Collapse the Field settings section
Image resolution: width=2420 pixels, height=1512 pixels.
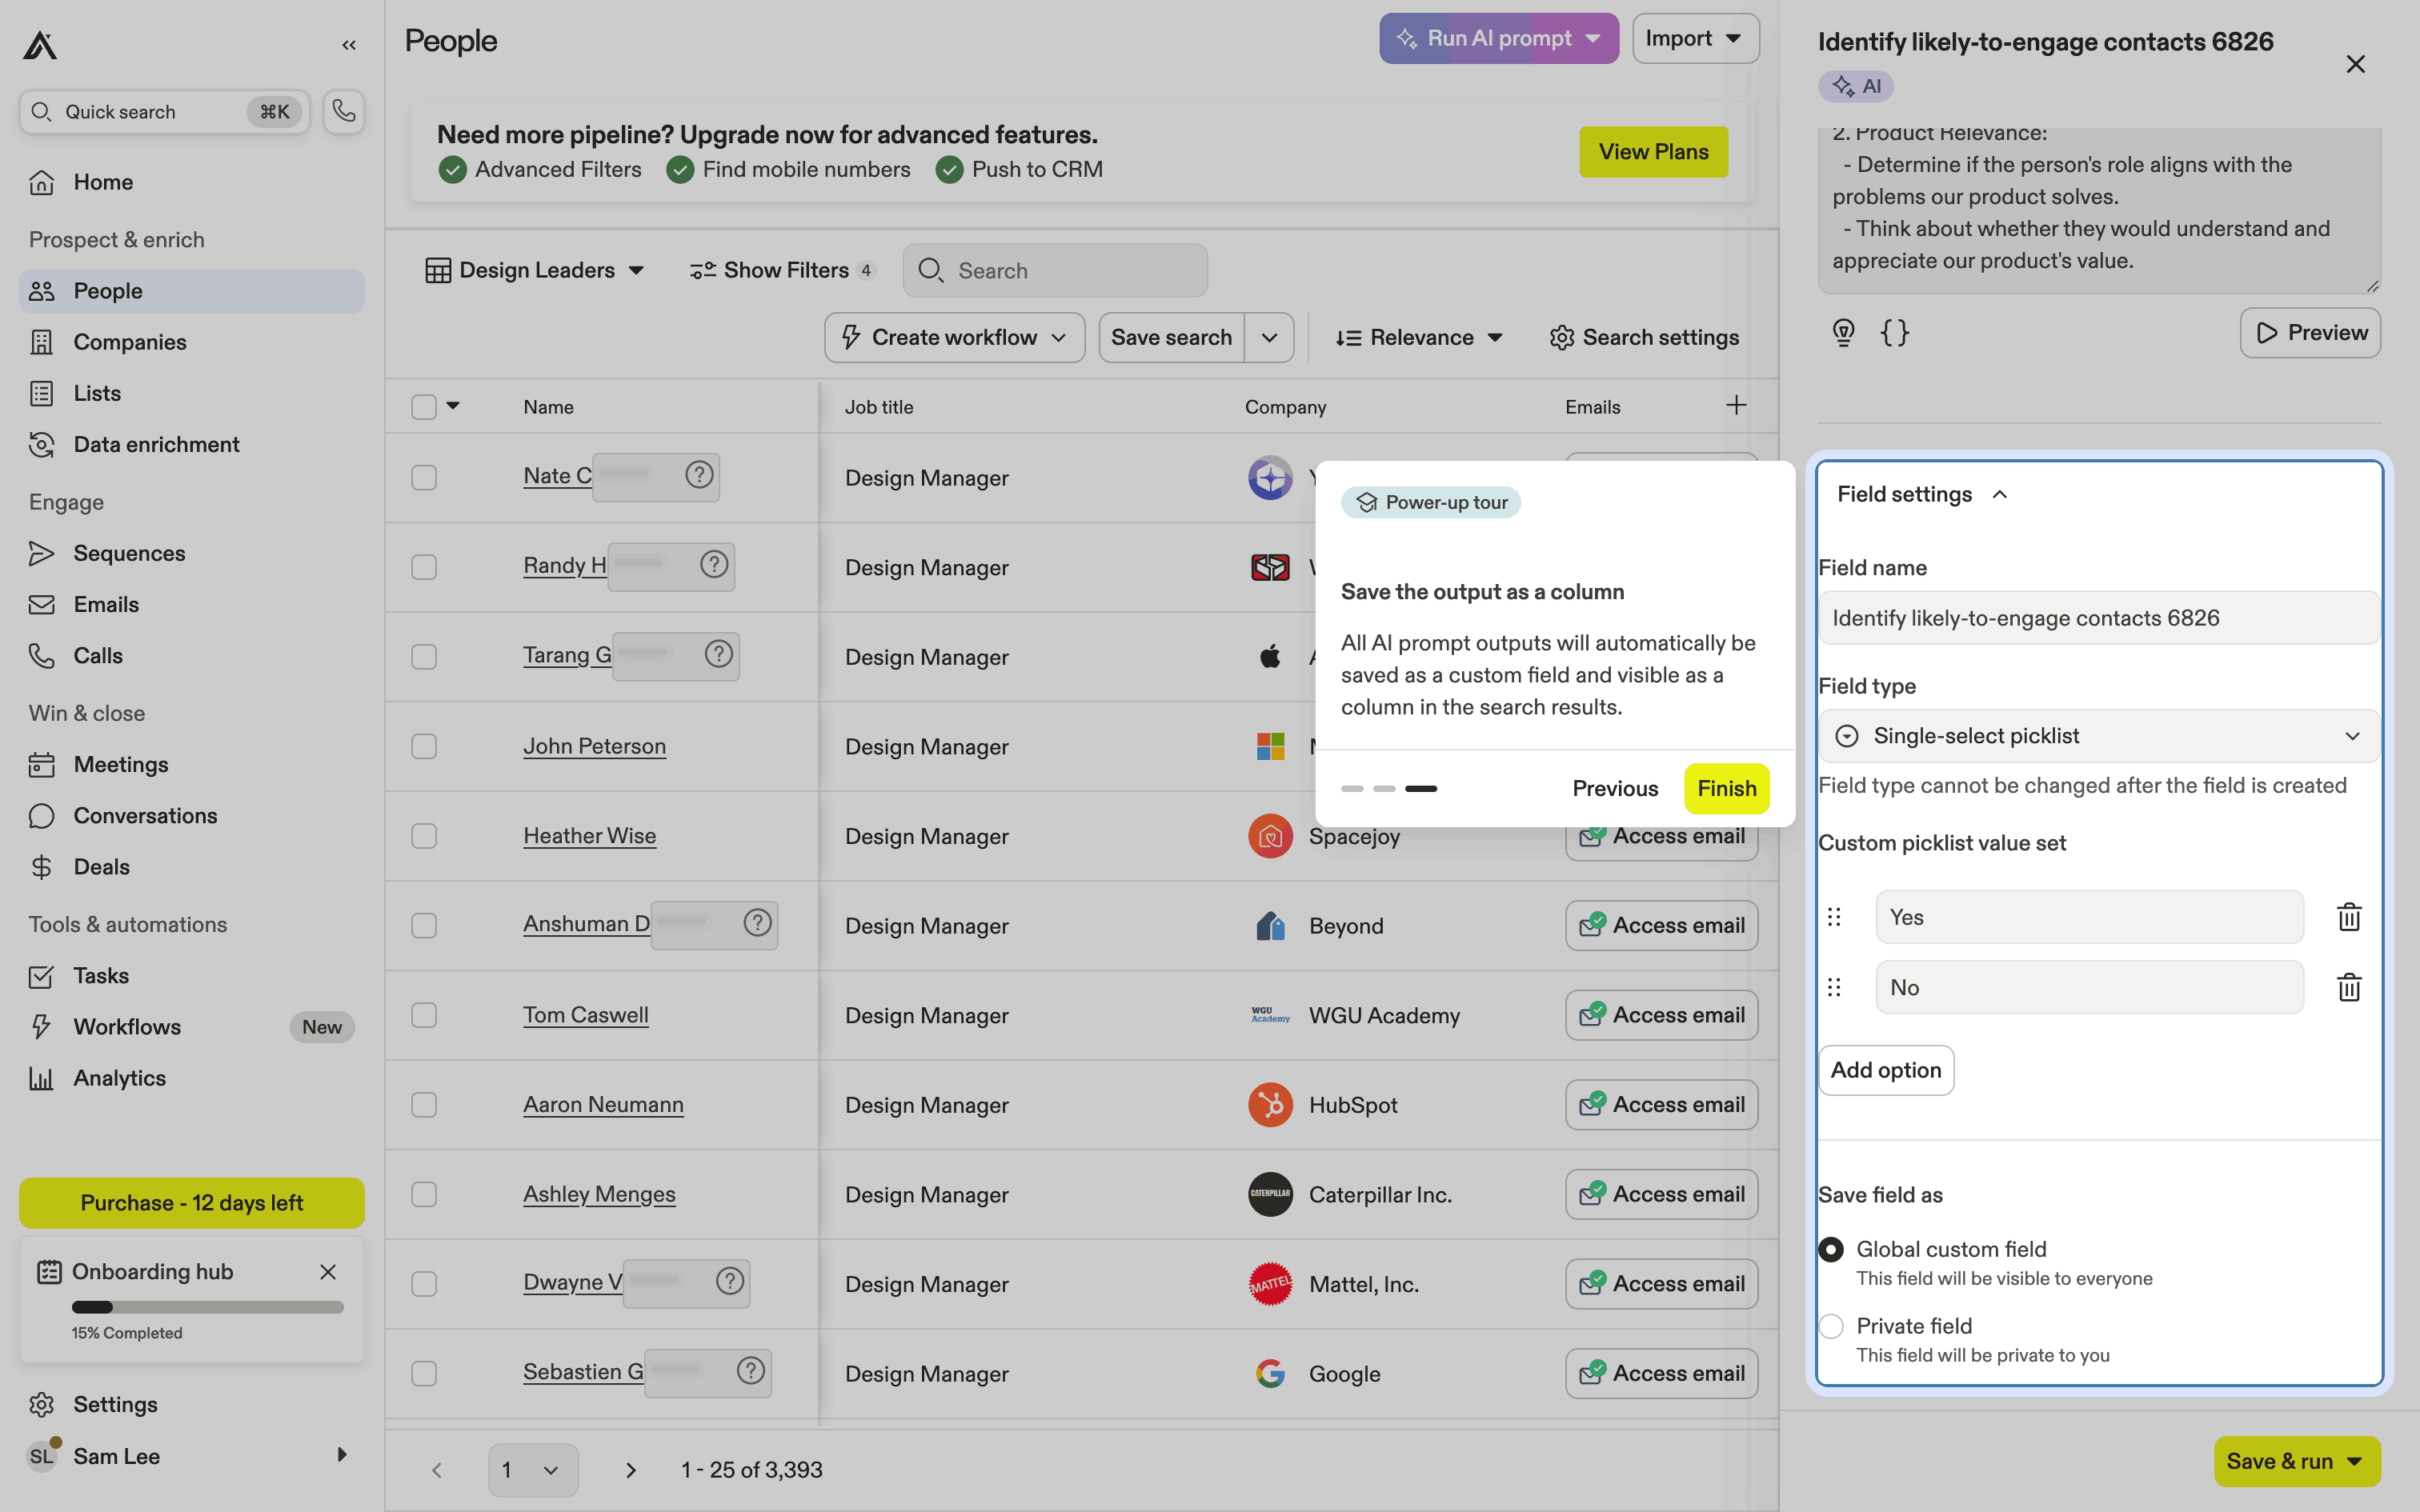tap(1999, 494)
